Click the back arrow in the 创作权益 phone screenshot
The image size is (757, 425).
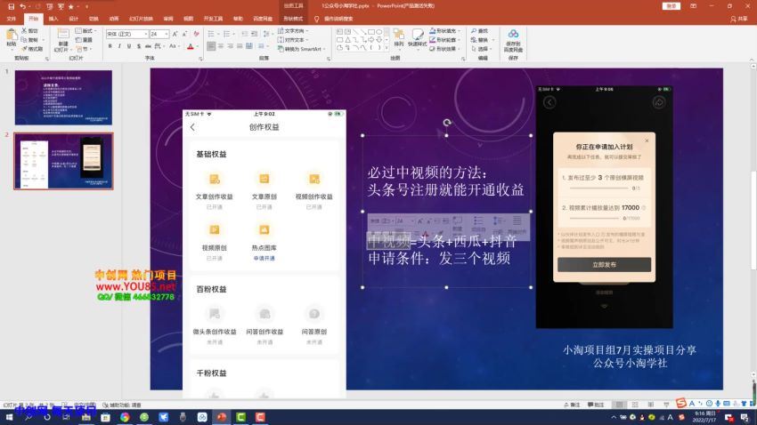pyautogui.click(x=192, y=127)
